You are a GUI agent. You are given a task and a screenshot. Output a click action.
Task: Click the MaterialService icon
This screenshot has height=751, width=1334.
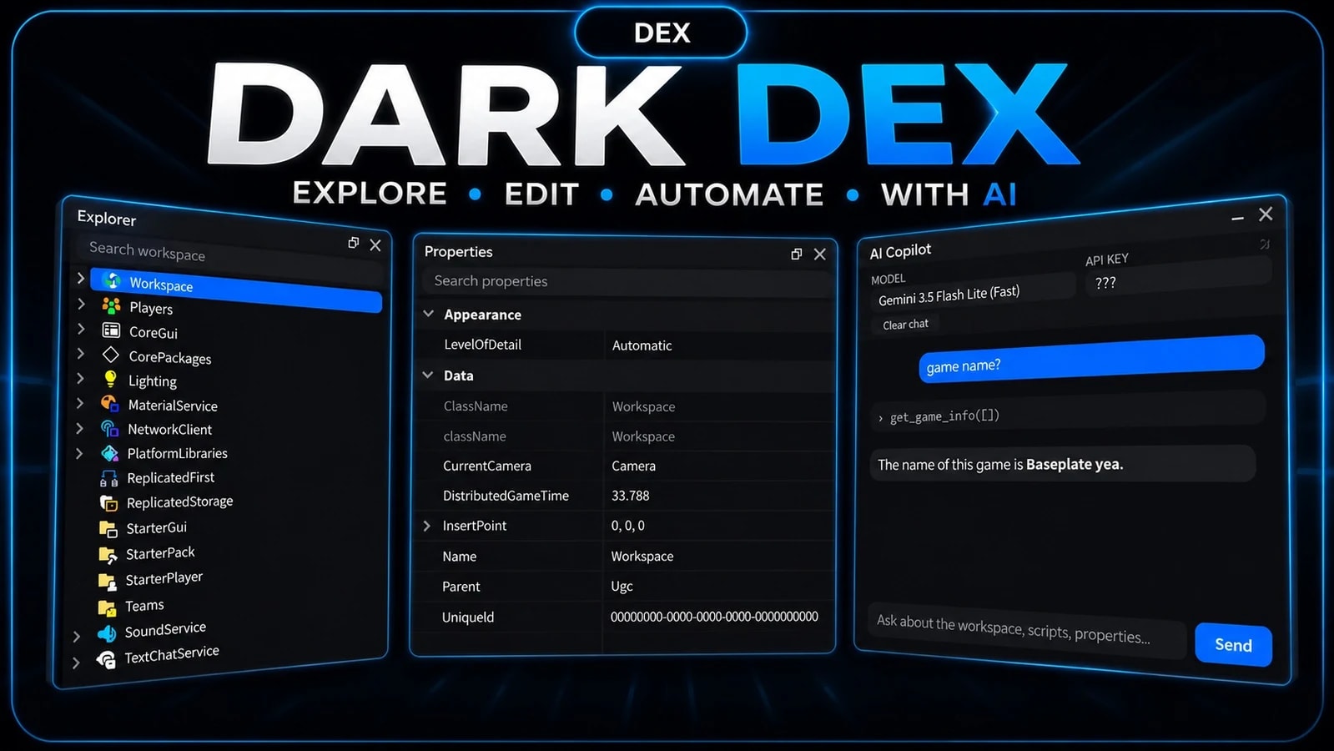tap(109, 404)
